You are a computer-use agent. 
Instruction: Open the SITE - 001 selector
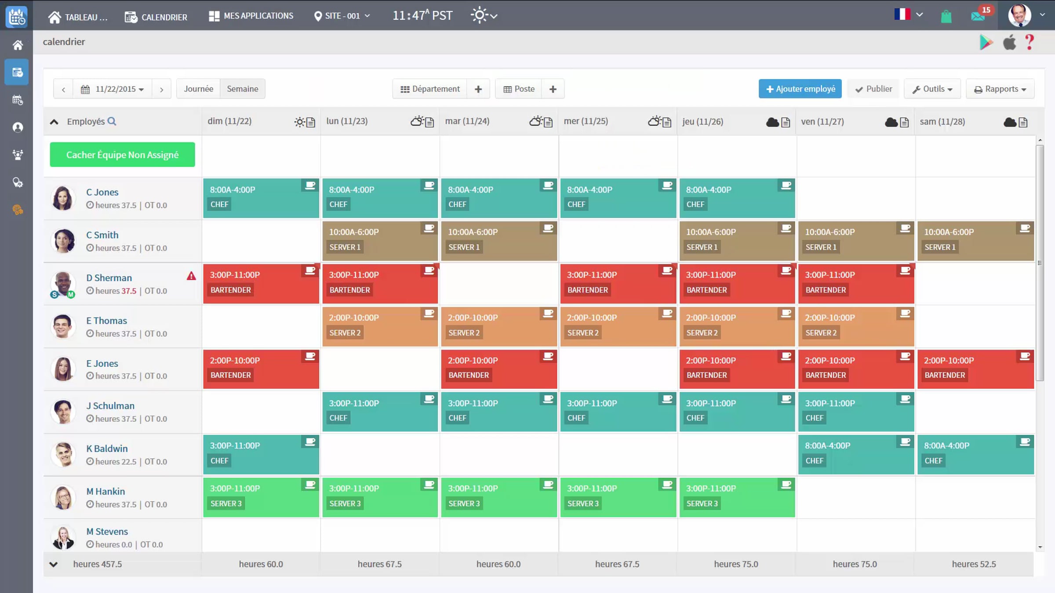click(x=342, y=16)
